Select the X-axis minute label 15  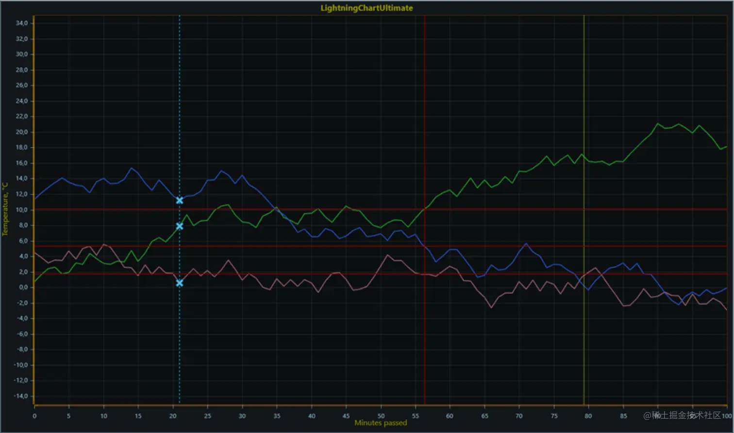coord(138,416)
